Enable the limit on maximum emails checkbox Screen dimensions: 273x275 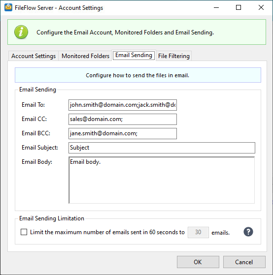click(24, 232)
